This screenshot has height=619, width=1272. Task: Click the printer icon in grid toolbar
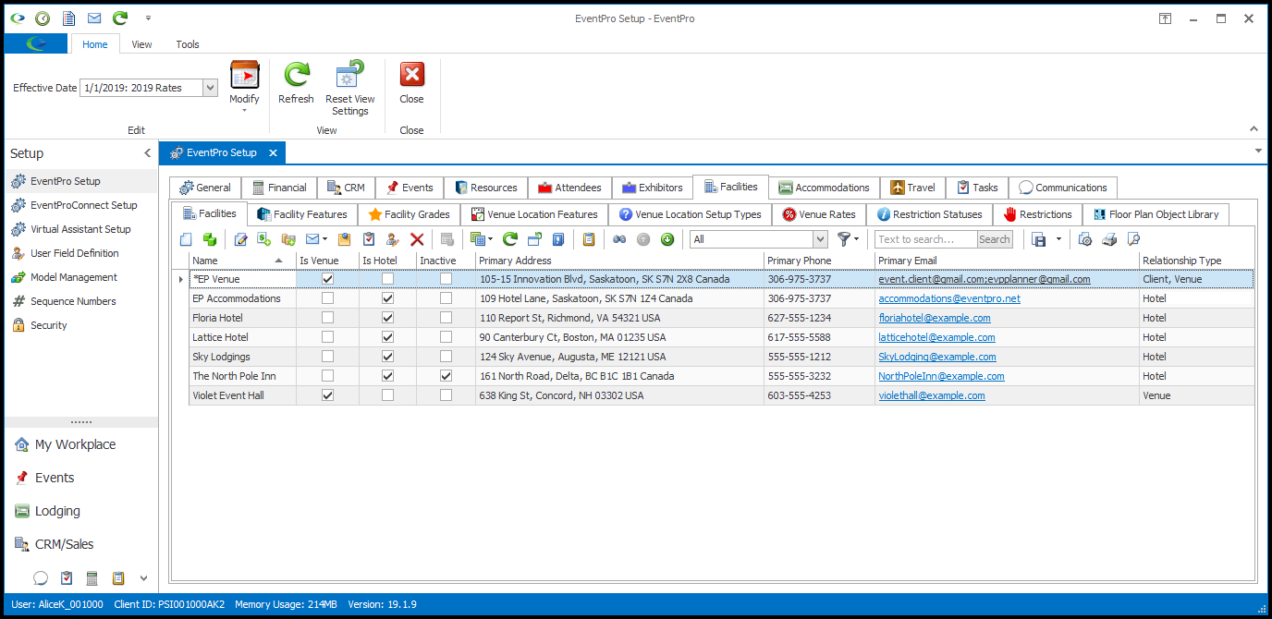tap(1109, 239)
